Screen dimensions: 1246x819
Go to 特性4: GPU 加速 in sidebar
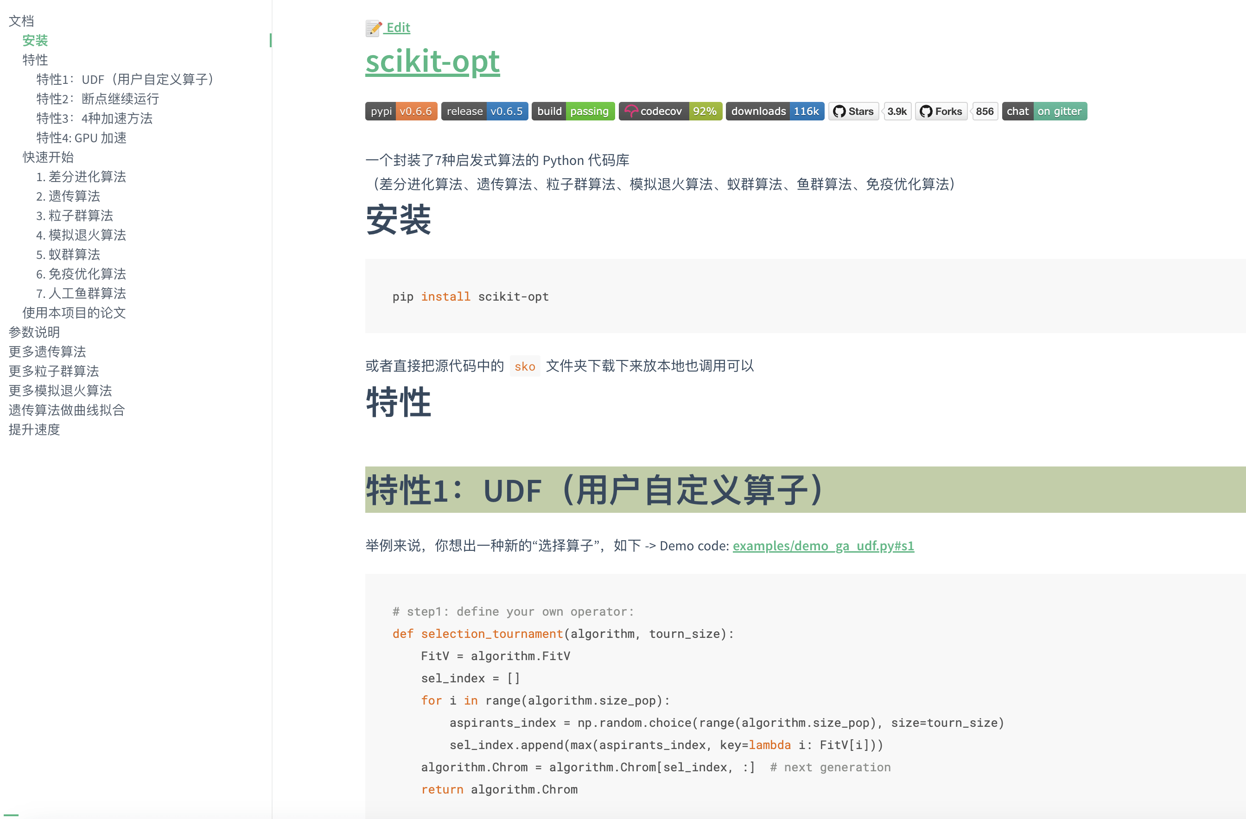click(x=81, y=138)
